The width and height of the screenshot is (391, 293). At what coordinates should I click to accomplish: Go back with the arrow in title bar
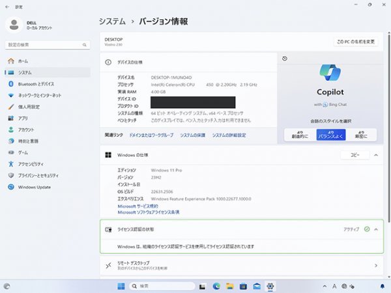point(7,7)
